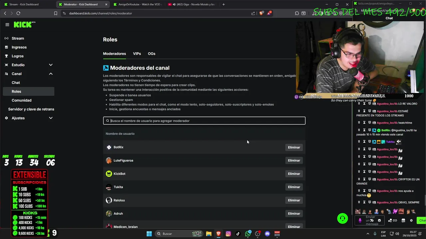Open Comunidad in the sidebar
The height and width of the screenshot is (239, 426).
click(22, 100)
